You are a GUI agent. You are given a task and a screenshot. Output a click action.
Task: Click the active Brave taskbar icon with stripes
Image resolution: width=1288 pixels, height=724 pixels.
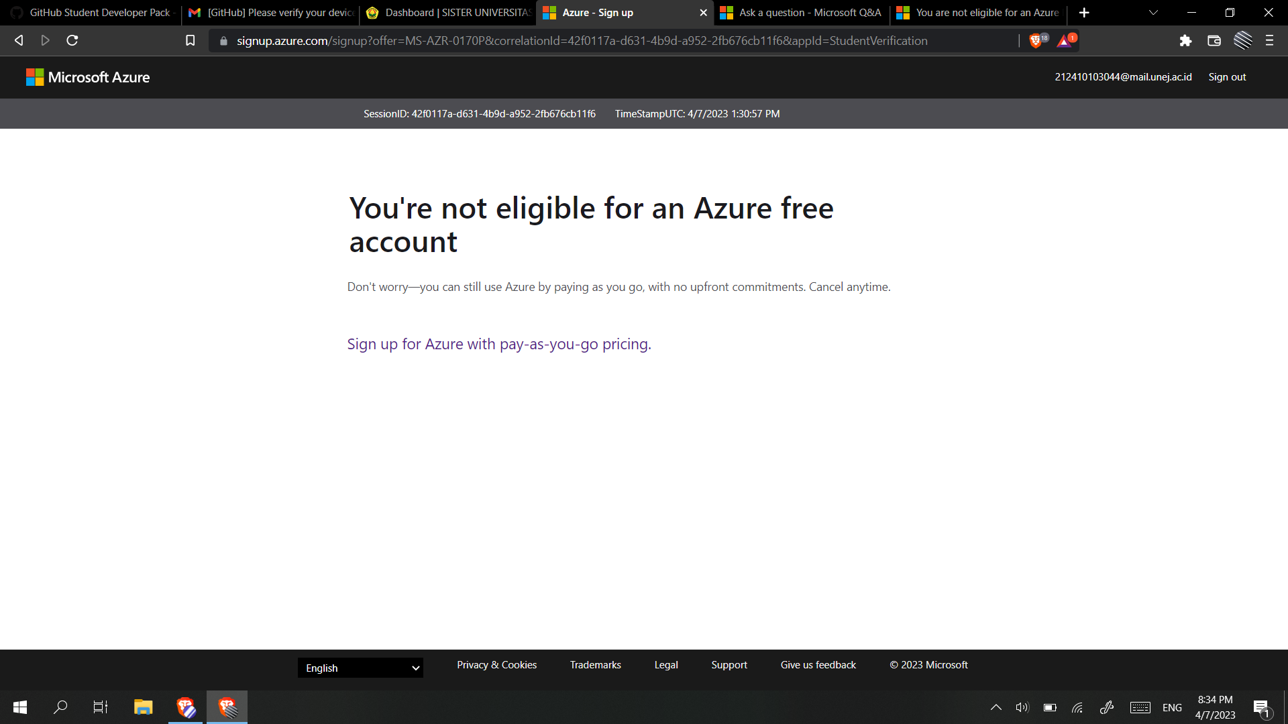coord(227,707)
